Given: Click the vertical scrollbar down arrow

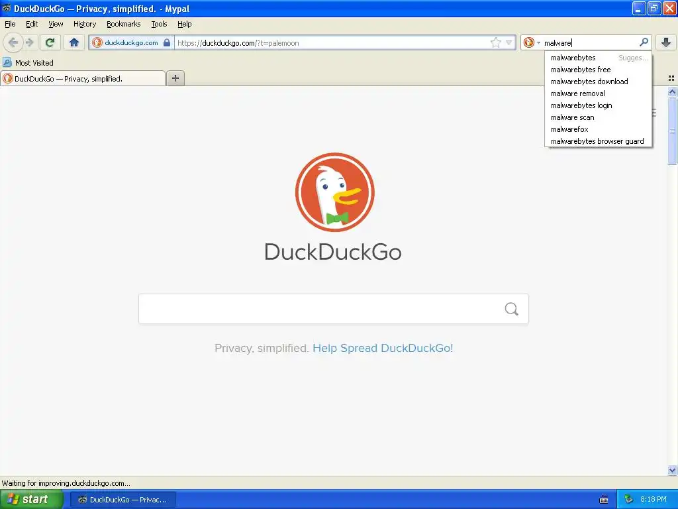Looking at the screenshot, I should pos(672,470).
